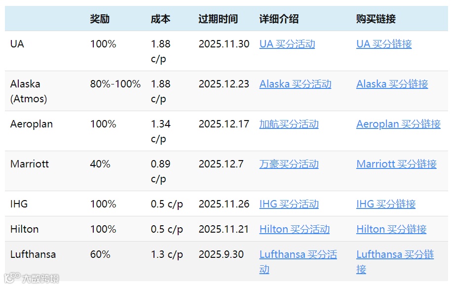452x287 pixels.
Task: Select the Marriott name cell
Action: [30, 164]
